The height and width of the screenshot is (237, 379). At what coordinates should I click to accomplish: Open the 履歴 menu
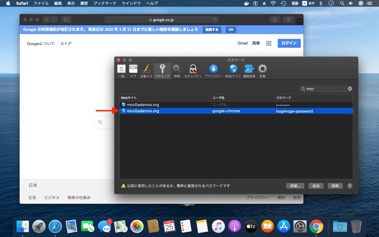[x=84, y=3]
